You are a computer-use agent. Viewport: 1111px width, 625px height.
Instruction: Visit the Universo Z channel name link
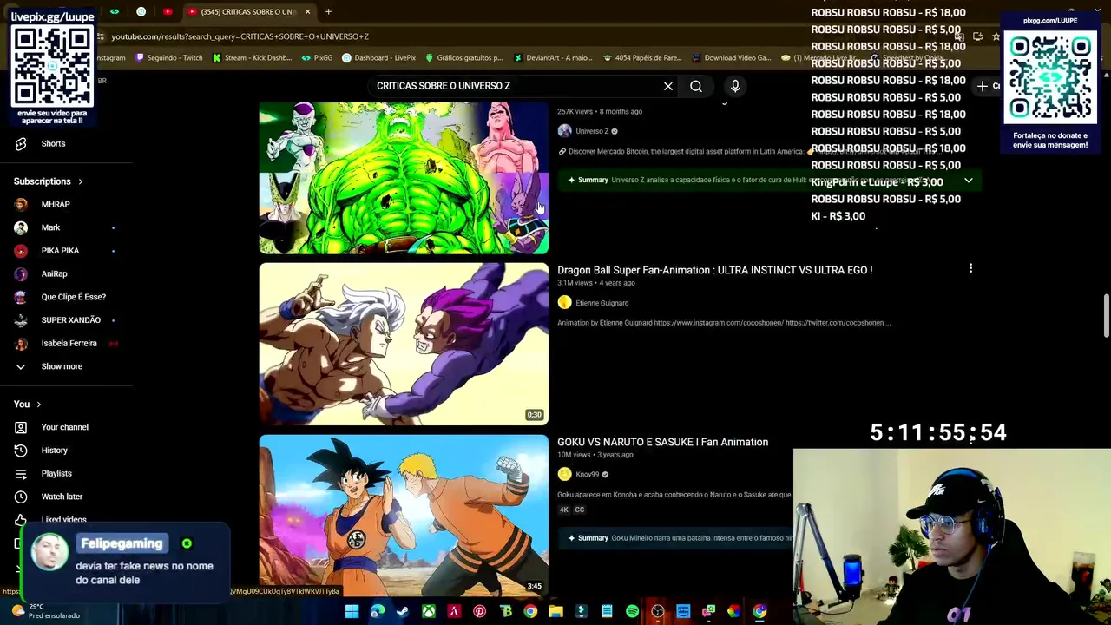pos(592,131)
